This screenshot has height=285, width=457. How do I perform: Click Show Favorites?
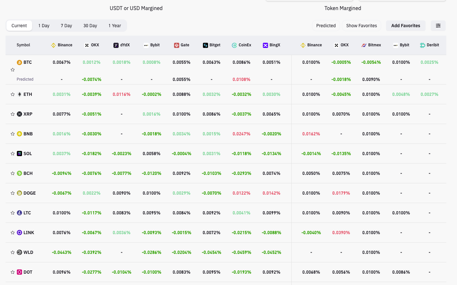coord(361,25)
